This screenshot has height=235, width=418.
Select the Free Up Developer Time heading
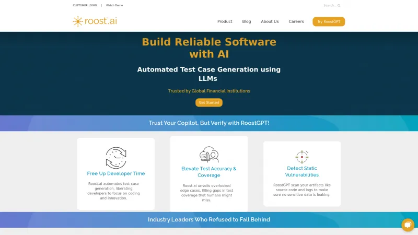(x=116, y=173)
